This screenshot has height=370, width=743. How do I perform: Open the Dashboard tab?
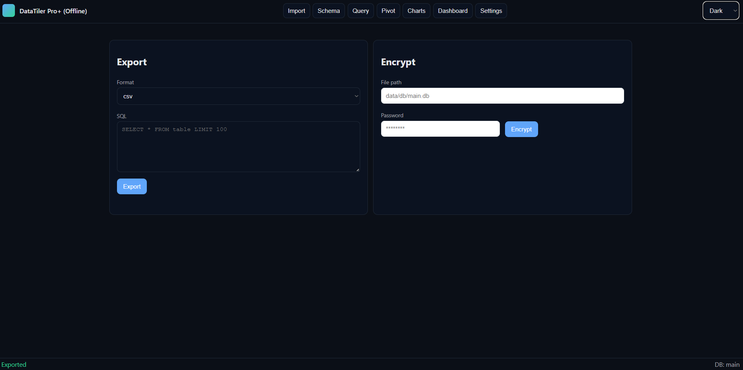[x=453, y=11]
